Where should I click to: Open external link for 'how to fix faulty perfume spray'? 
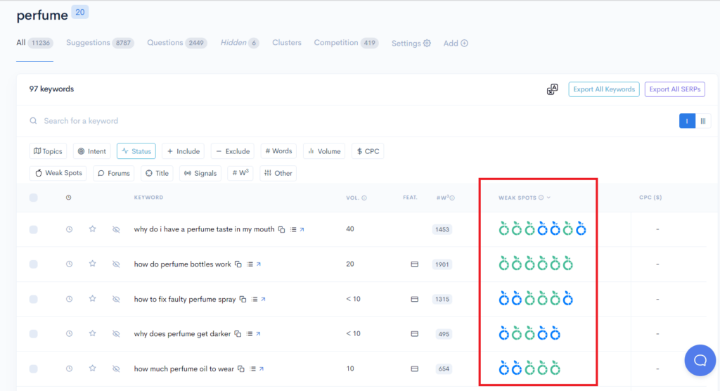coord(263,299)
